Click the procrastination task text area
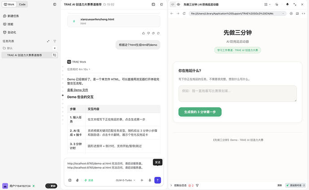The image size is (309, 190). [237, 93]
